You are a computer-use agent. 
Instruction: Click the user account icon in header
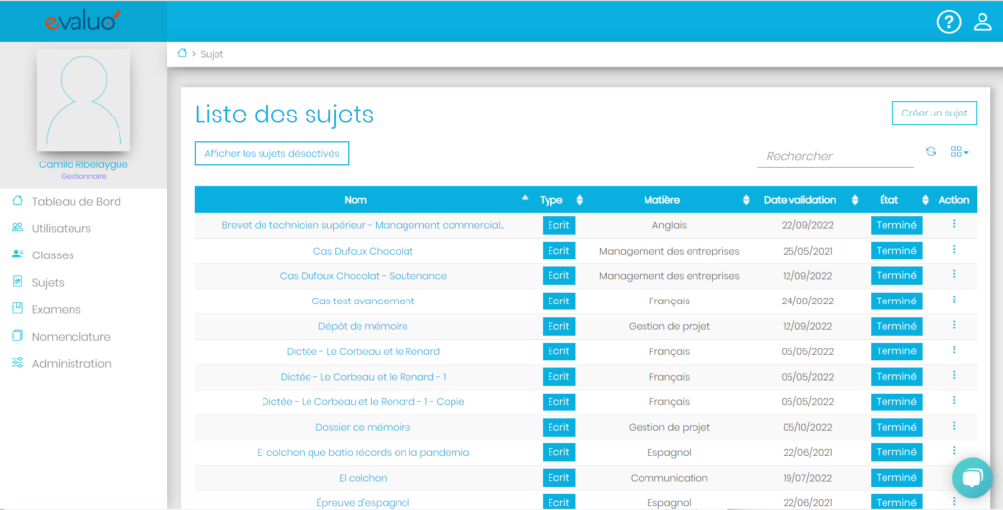982,22
